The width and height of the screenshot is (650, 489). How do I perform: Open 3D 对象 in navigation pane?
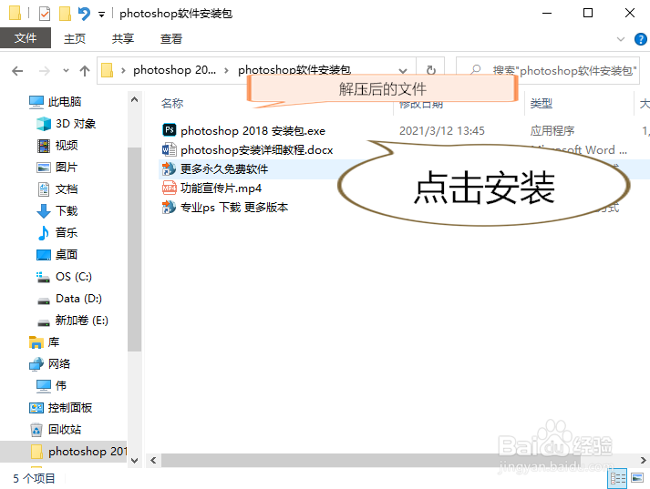point(76,124)
